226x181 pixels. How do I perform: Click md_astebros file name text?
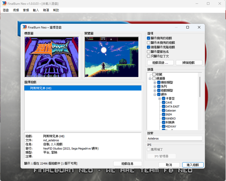coord(51,140)
